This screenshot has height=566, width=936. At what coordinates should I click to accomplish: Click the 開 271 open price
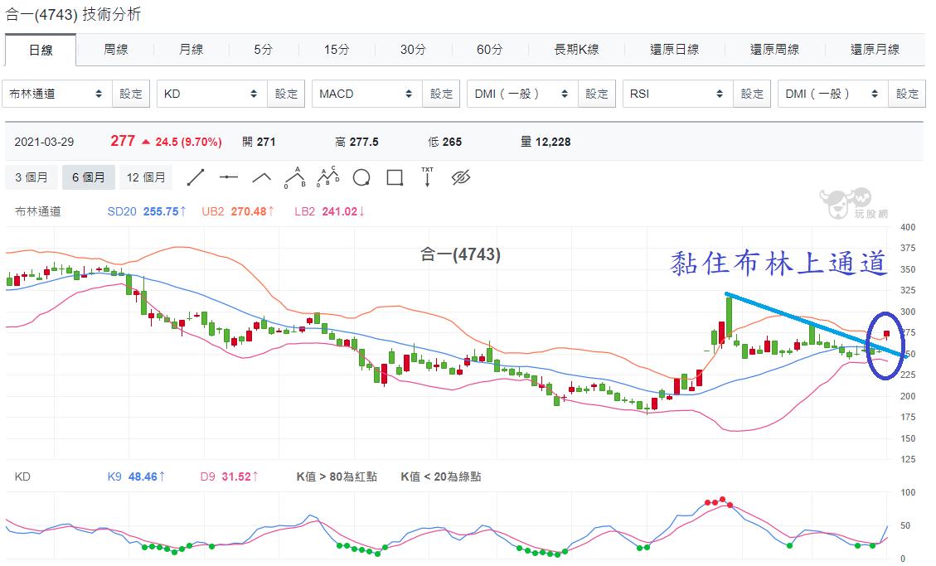pyautogui.click(x=259, y=142)
